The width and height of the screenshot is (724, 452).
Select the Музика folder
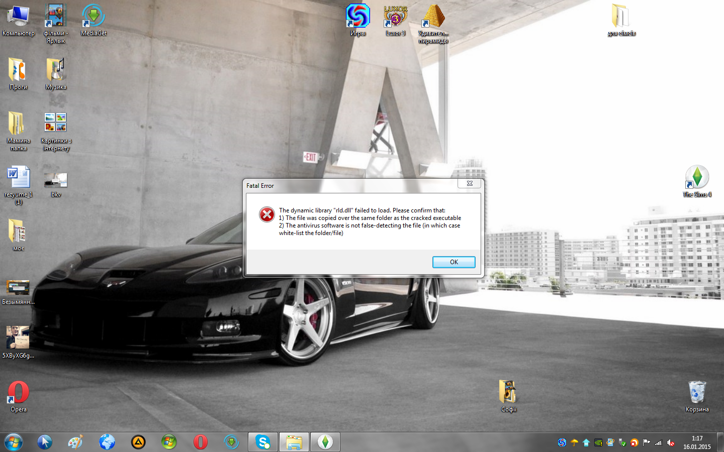click(56, 70)
